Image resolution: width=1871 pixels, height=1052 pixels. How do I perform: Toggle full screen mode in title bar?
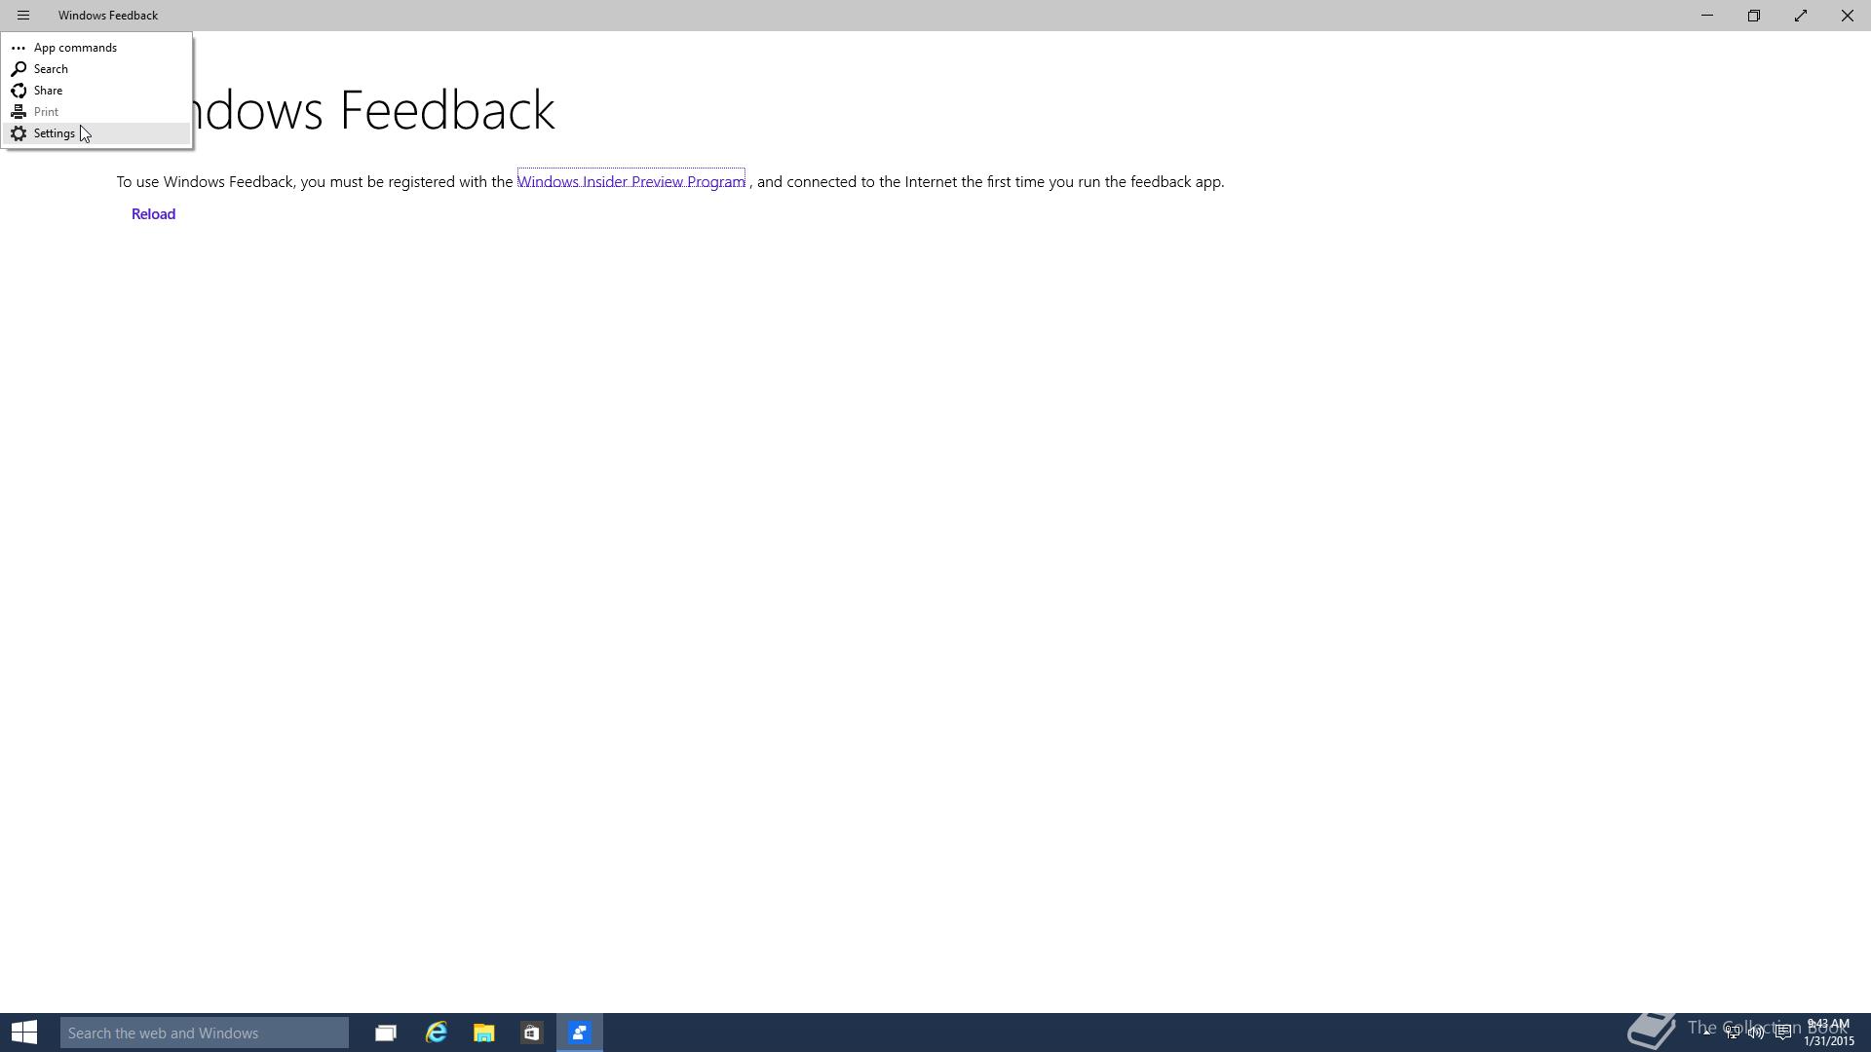(1801, 16)
